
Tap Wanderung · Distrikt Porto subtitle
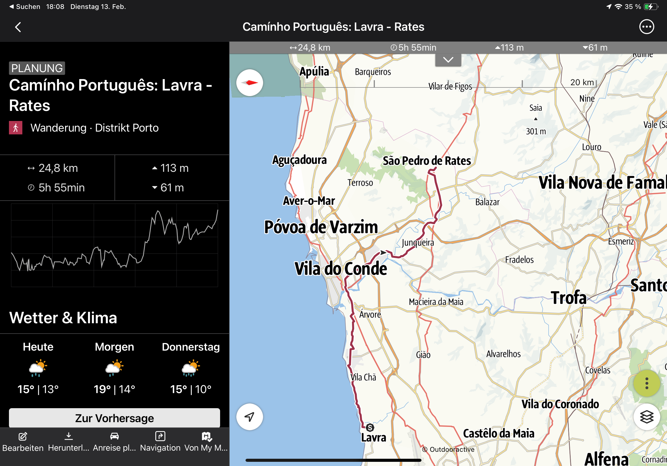click(x=95, y=128)
